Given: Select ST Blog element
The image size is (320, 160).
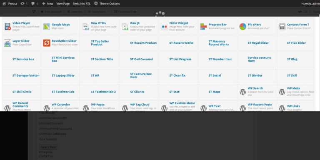Looking at the screenshot, I should pyautogui.click(x=296, y=59).
